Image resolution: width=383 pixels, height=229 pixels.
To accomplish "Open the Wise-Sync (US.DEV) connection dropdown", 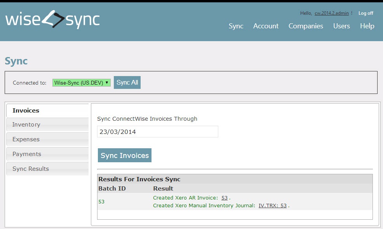I will (x=81, y=83).
